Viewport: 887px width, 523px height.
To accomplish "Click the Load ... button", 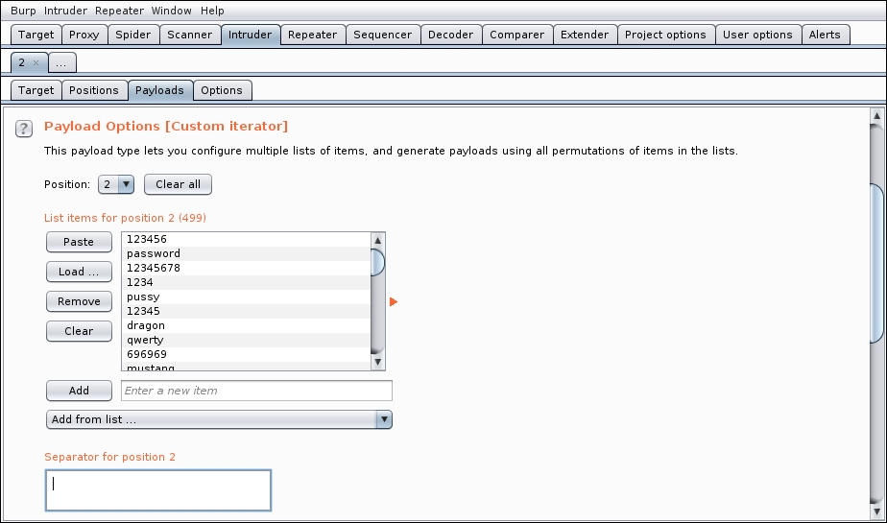I will [x=79, y=272].
